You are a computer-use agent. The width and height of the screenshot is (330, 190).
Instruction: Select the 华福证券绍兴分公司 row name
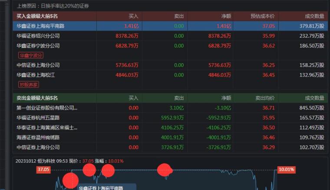[38, 36]
